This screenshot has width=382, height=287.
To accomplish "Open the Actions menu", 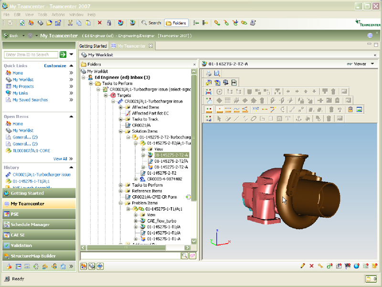I will click(58, 15).
